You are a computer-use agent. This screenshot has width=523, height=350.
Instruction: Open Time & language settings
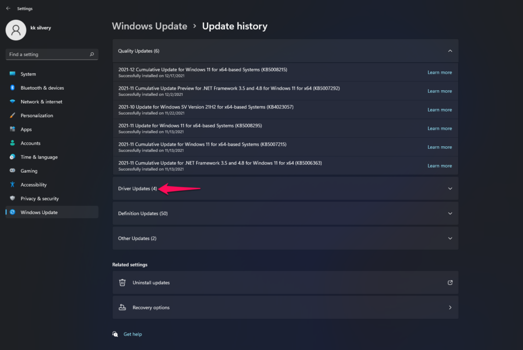[x=52, y=157]
